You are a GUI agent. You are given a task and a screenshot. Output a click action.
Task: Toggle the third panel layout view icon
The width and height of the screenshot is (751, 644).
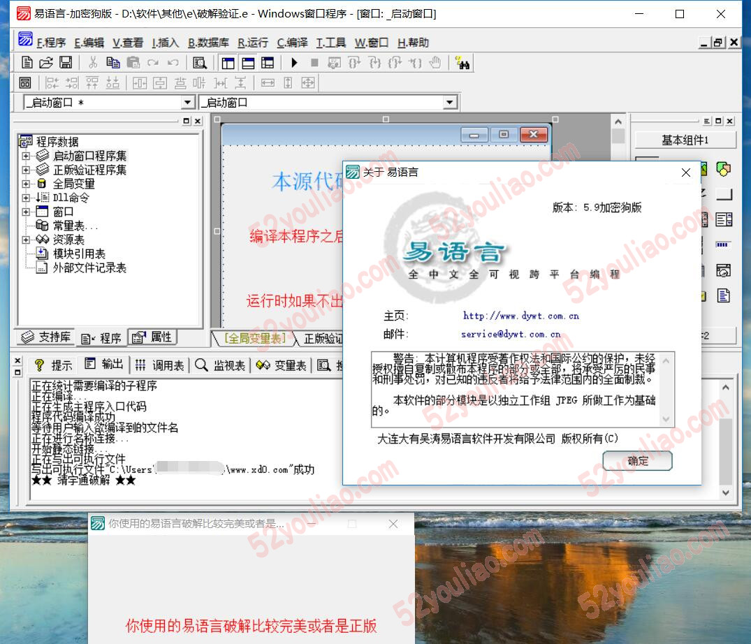[x=268, y=63]
